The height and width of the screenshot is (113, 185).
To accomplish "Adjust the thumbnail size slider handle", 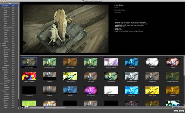I will coord(45,107).
